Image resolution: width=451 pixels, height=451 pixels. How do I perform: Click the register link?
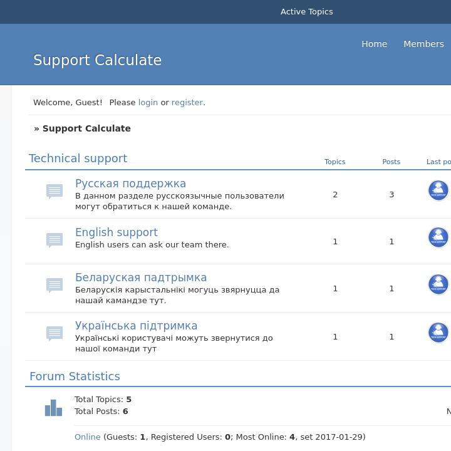[187, 103]
